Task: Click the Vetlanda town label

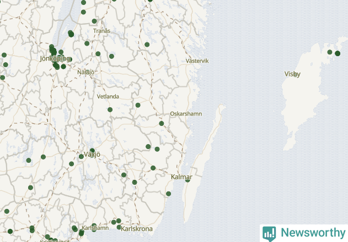Action: pyautogui.click(x=108, y=97)
